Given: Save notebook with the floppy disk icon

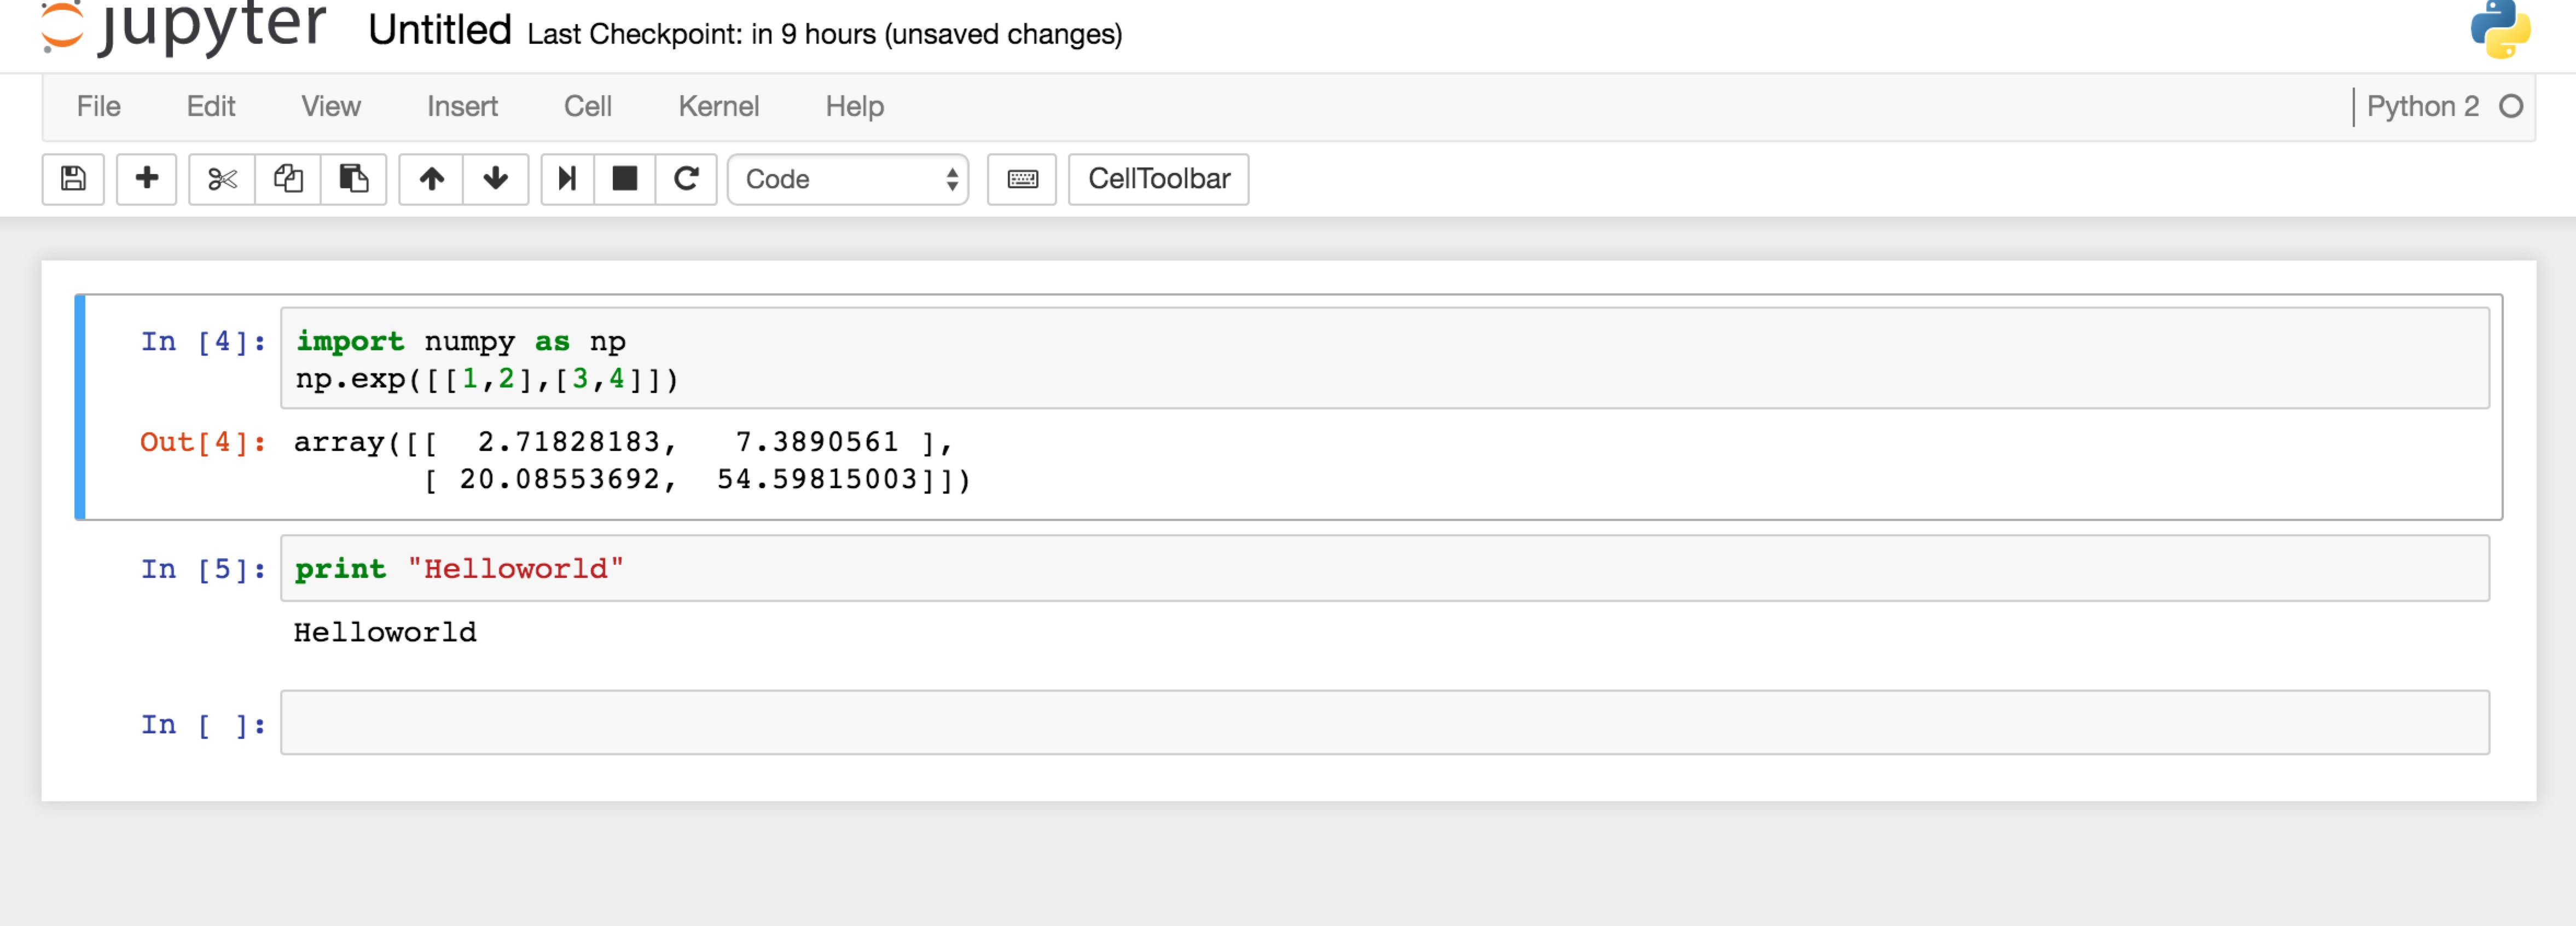Looking at the screenshot, I should pos(73,179).
